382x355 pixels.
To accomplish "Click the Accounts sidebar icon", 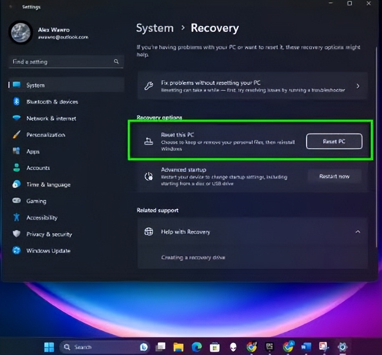I will pyautogui.click(x=16, y=167).
